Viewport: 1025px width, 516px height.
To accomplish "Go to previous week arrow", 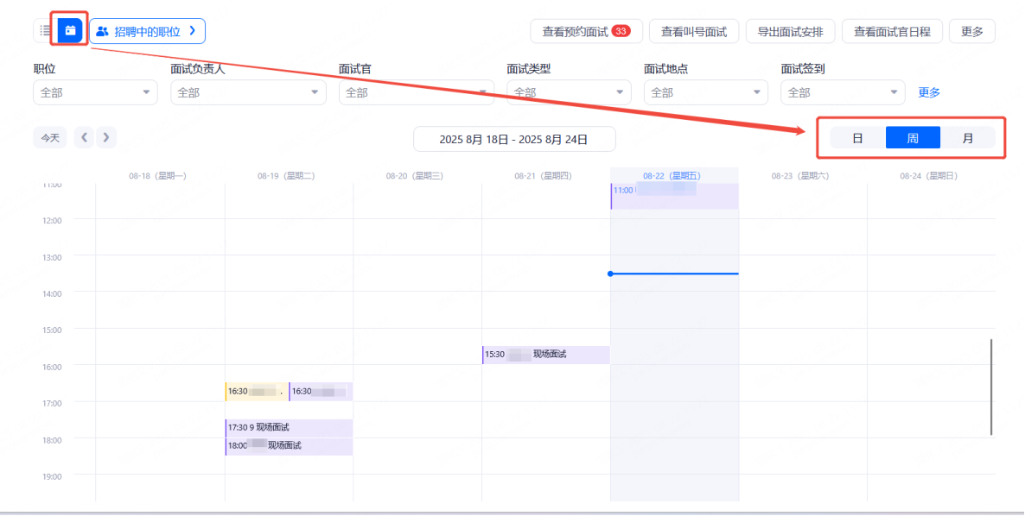I will [84, 137].
